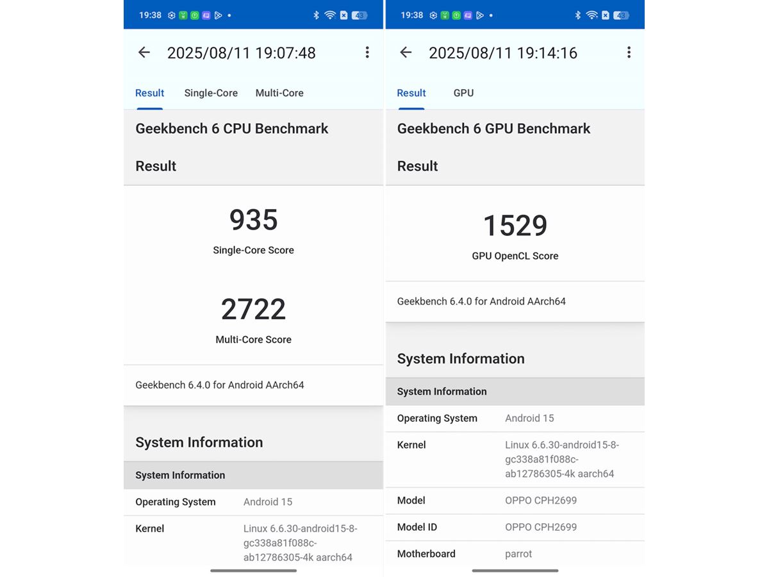This screenshot has width=769, height=577.
Task: Tap the Geekbench 6.4.0 version line on CPU screen
Action: [220, 385]
